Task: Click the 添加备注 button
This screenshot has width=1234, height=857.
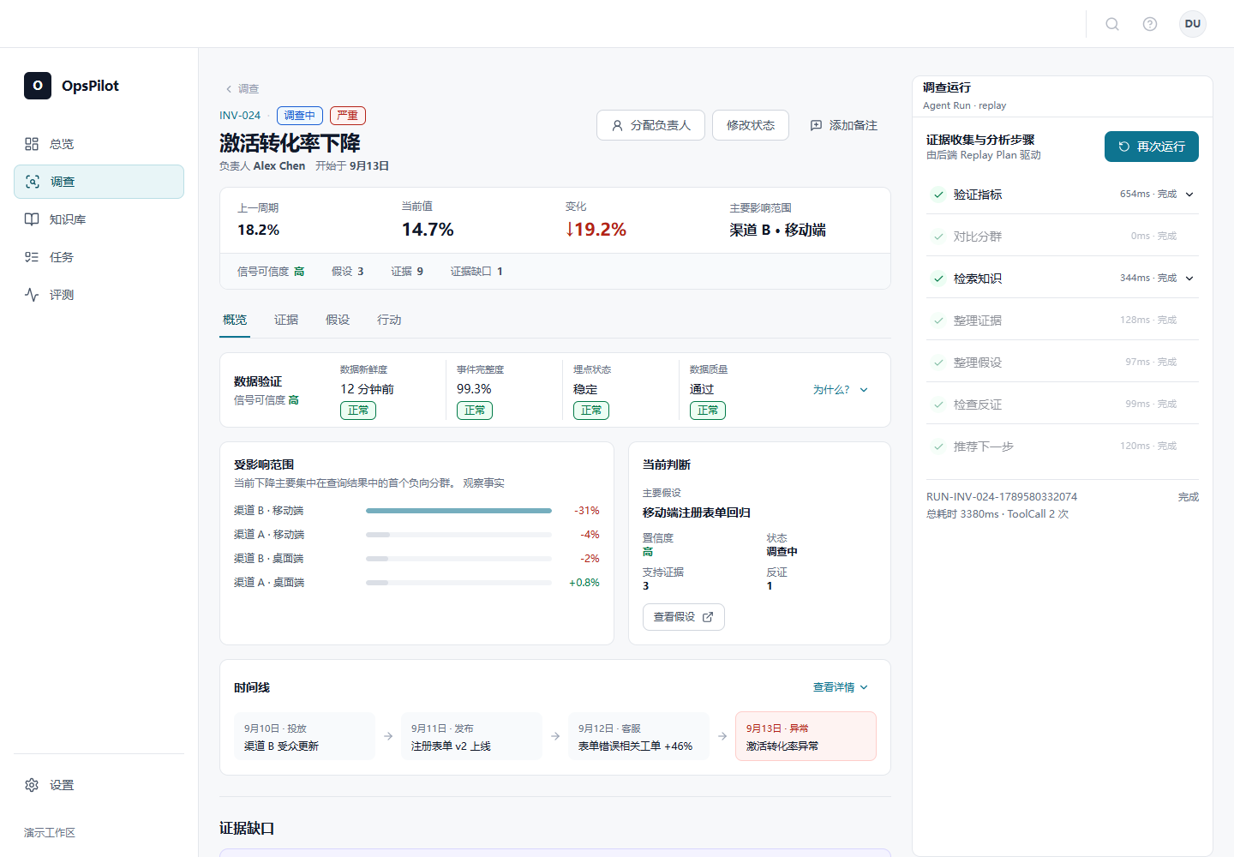Action: coord(843,125)
